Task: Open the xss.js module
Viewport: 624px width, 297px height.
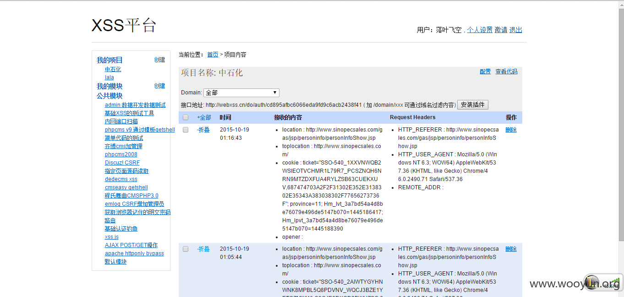Action: 112,237
